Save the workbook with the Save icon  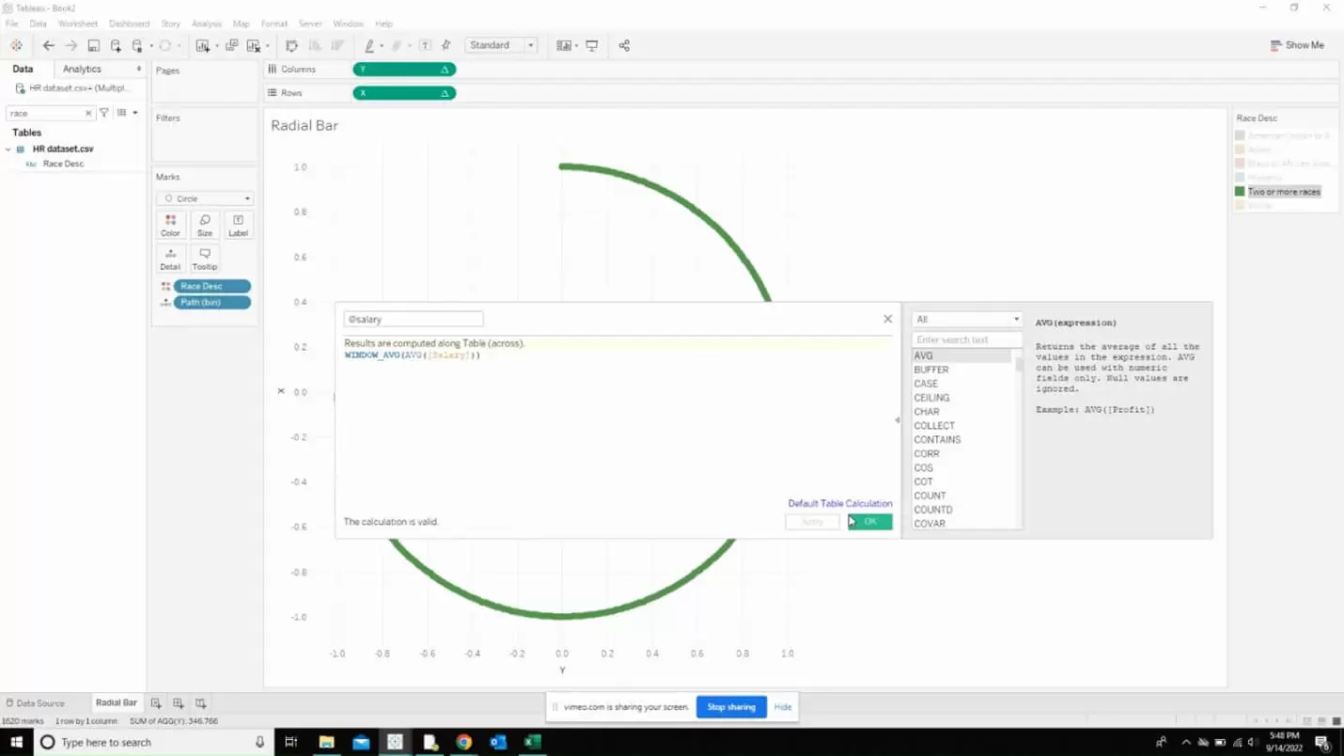(x=93, y=45)
